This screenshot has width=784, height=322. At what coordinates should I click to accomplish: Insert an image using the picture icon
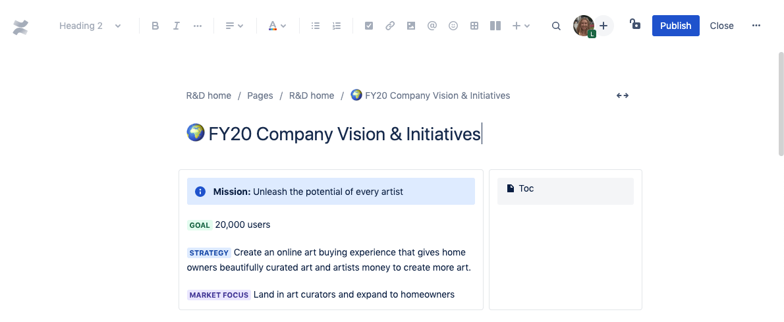pos(411,26)
